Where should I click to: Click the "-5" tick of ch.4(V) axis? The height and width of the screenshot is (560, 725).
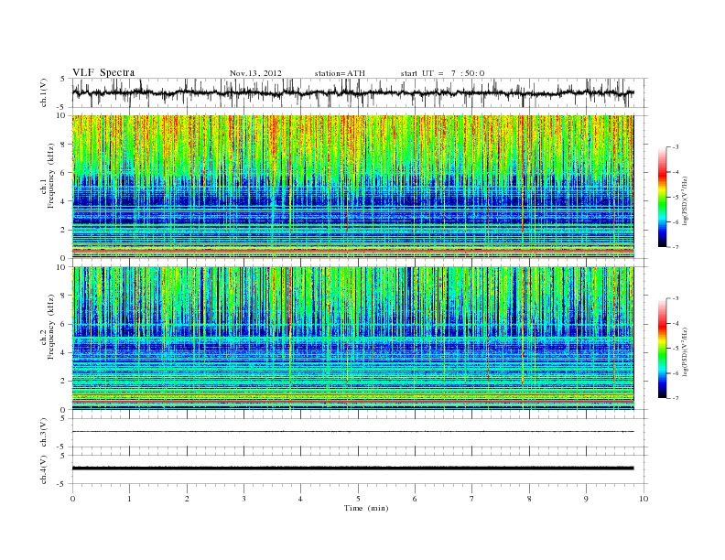pyautogui.click(x=62, y=484)
